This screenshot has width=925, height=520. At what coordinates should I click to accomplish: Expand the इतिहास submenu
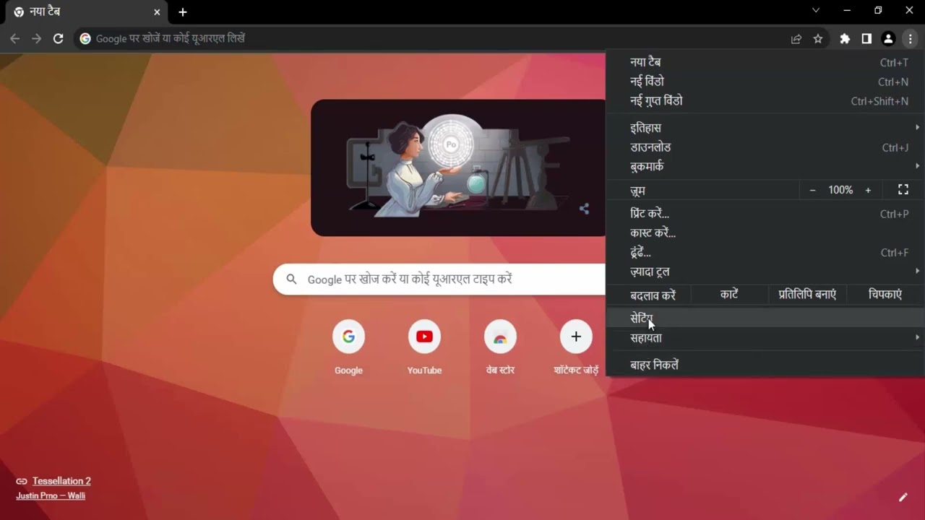click(x=765, y=128)
